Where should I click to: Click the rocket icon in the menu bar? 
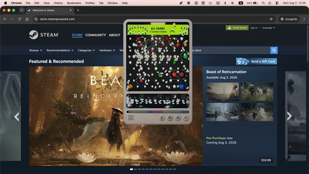coord(181,3)
